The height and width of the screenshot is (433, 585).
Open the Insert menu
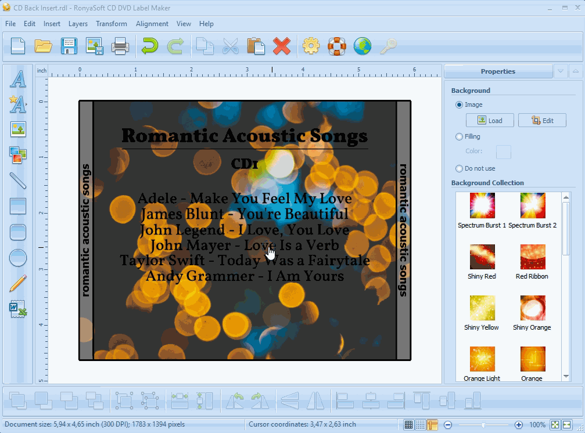click(x=52, y=24)
